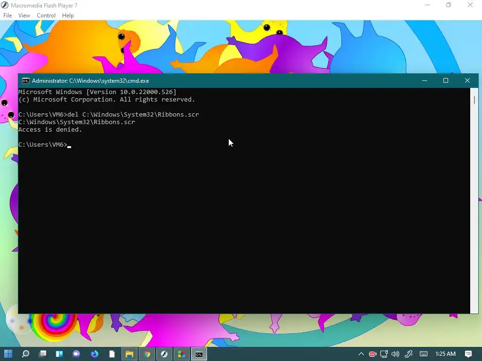Open the volume control tray icon
This screenshot has height=361, width=482.
395,354
